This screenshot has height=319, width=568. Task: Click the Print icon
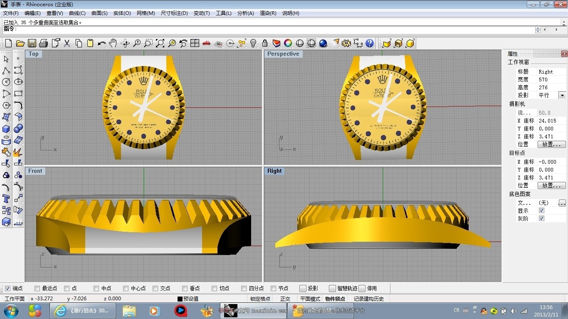tap(43, 43)
